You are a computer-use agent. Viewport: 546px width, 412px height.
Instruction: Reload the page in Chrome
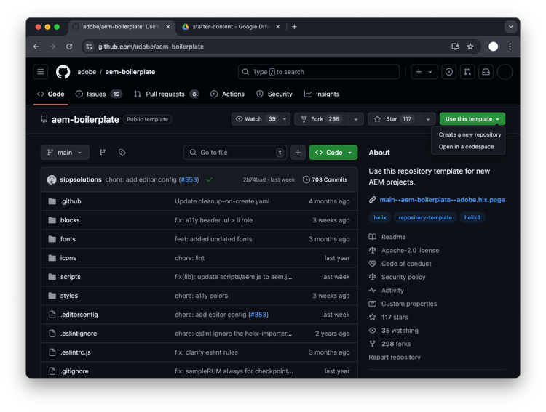coord(69,47)
